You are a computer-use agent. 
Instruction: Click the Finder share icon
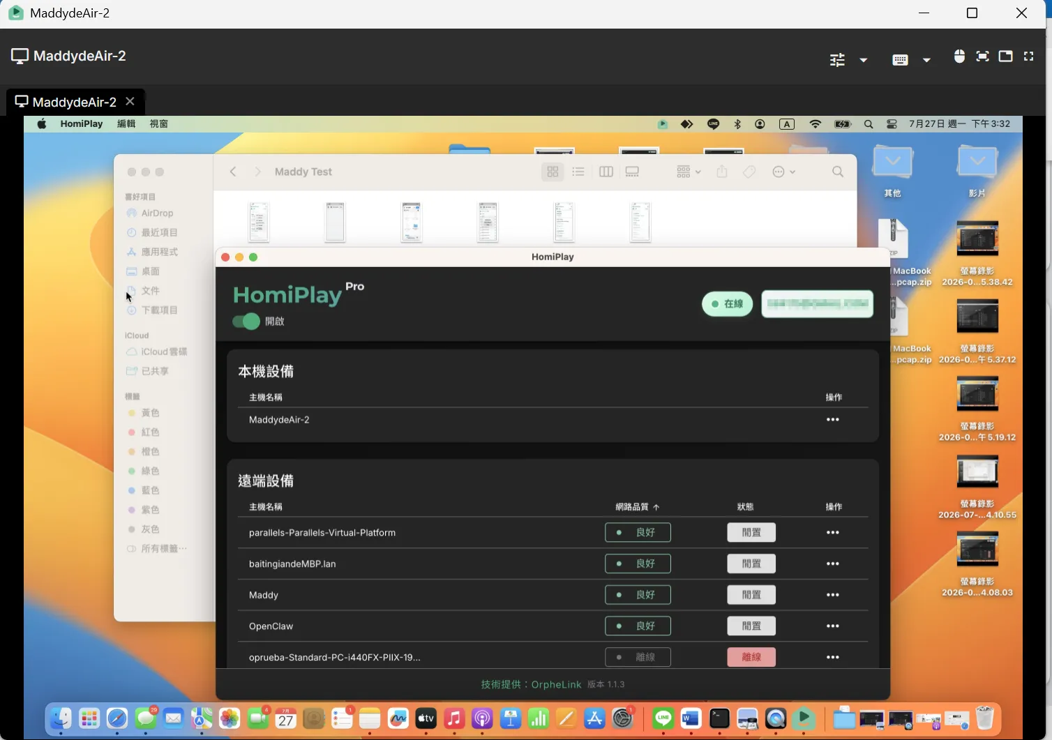click(x=722, y=172)
